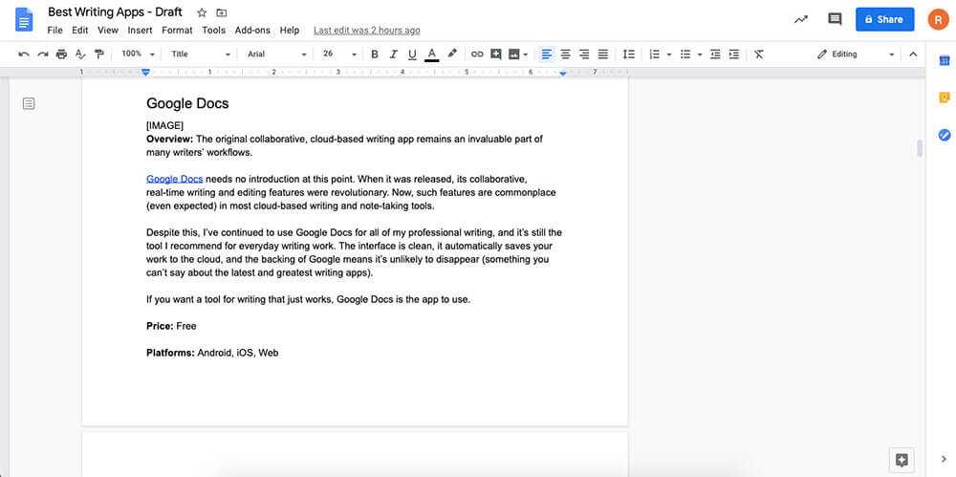The height and width of the screenshot is (477, 956).
Task: Open the View menu
Action: [x=108, y=30]
